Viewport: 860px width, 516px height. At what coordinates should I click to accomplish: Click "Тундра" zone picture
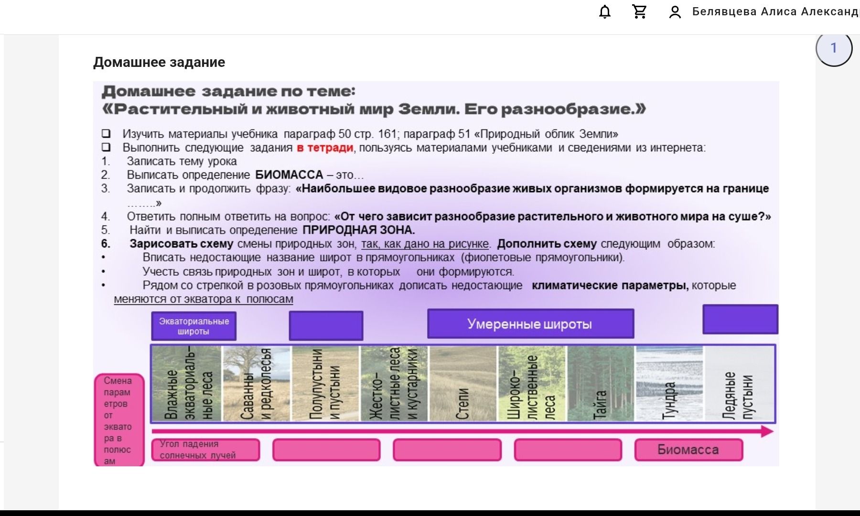(669, 384)
